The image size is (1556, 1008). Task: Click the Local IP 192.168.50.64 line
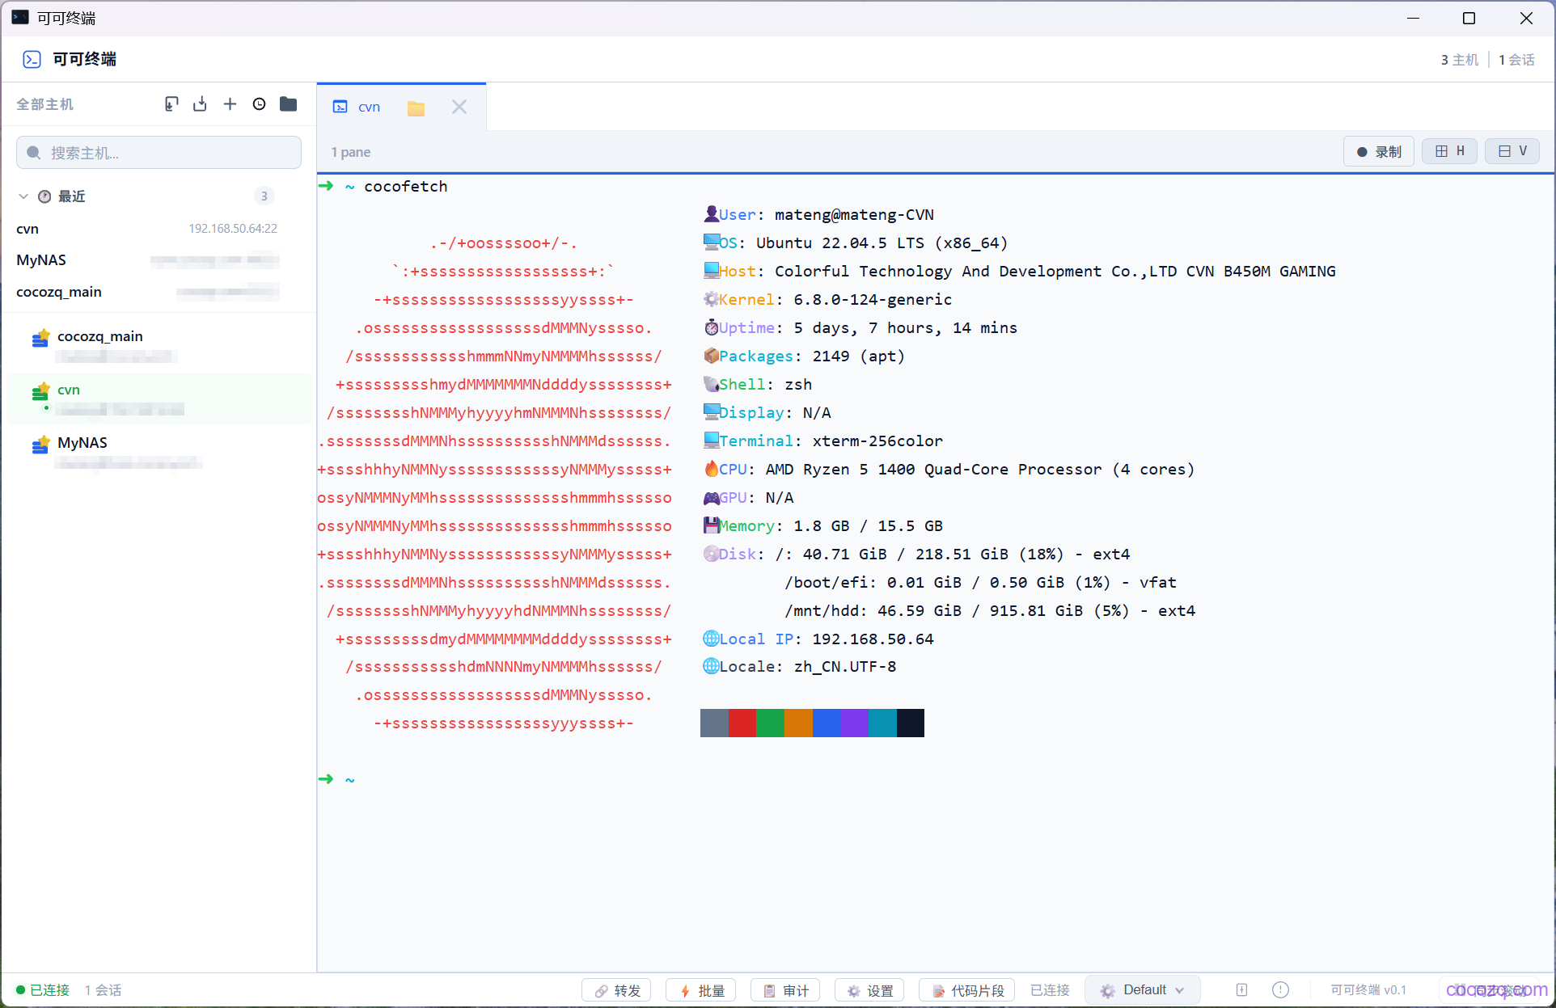(818, 639)
